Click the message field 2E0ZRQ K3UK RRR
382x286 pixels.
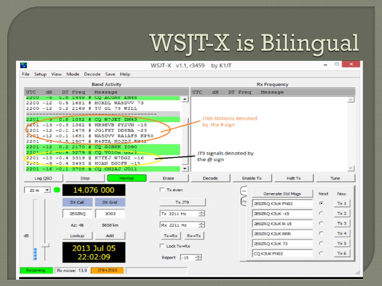coord(282,234)
